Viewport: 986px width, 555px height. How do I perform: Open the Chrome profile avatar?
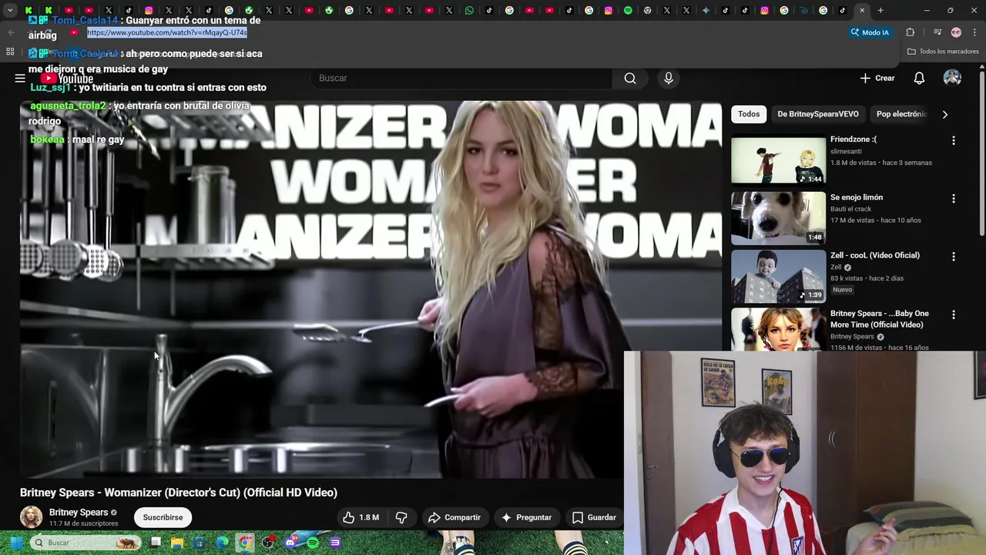point(956,32)
